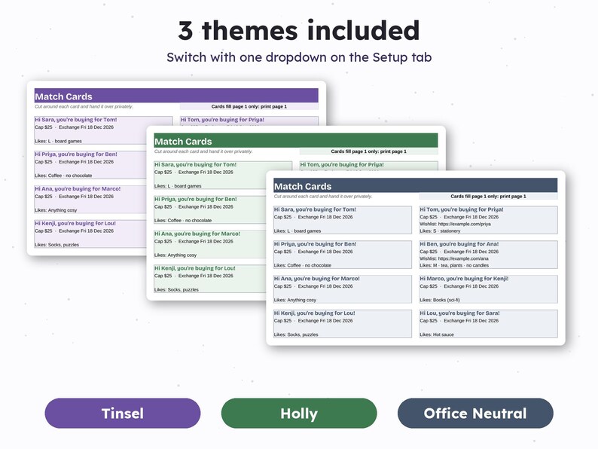Click "Likes: Books (sci-fi)" on the Marco card
This screenshot has width=598, height=449.
tap(440, 300)
